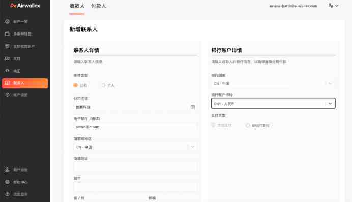352x202 pixels.
Task: Open the 银行国家 dropdown showing CN - 中国
Action: (x=273, y=84)
